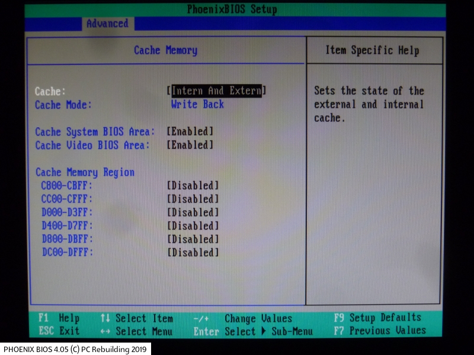Toggle Cache Video BIOS Area Enabled value
This screenshot has height=355, width=474.
pyautogui.click(x=190, y=145)
